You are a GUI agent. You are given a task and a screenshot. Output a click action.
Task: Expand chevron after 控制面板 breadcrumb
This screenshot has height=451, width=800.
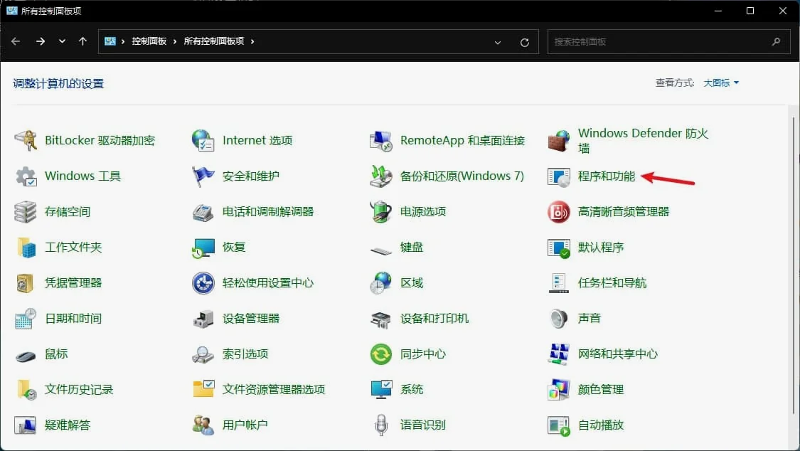pyautogui.click(x=174, y=41)
